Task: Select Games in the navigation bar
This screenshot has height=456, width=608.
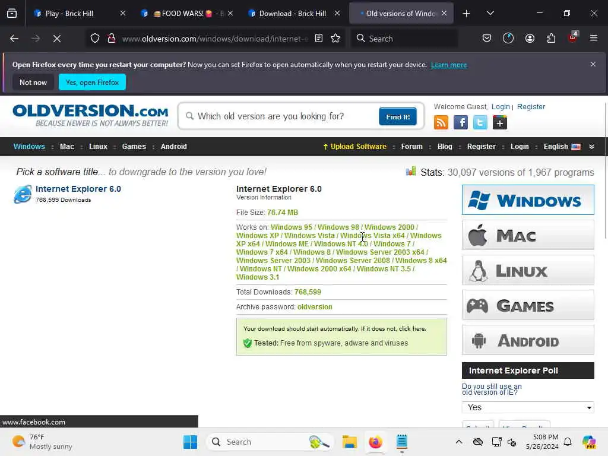Action: pos(134,147)
